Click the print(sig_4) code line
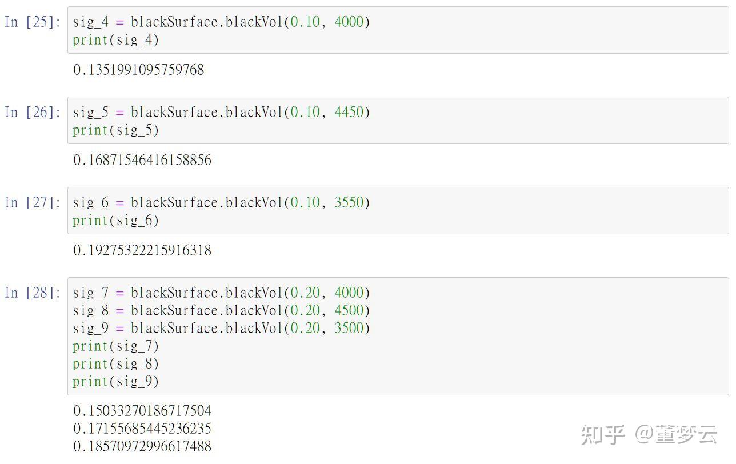This screenshot has height=464, width=736. point(116,40)
